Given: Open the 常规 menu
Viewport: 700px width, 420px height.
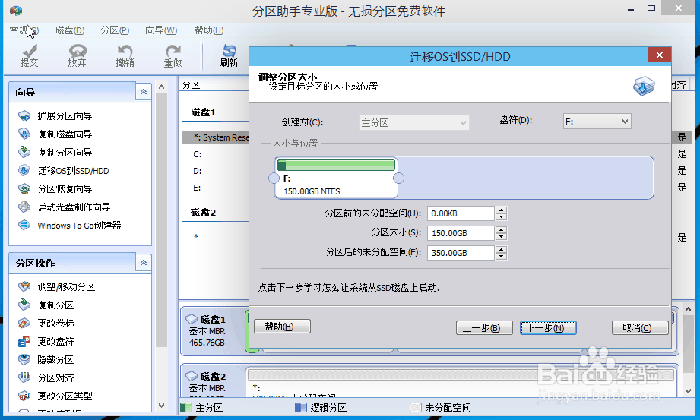Looking at the screenshot, I should (x=24, y=30).
